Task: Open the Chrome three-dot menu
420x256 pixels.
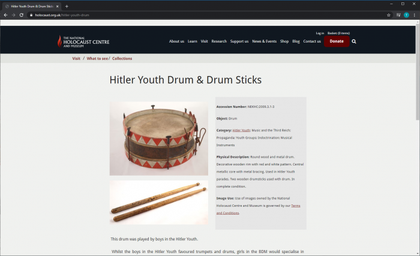Action: (x=415, y=15)
